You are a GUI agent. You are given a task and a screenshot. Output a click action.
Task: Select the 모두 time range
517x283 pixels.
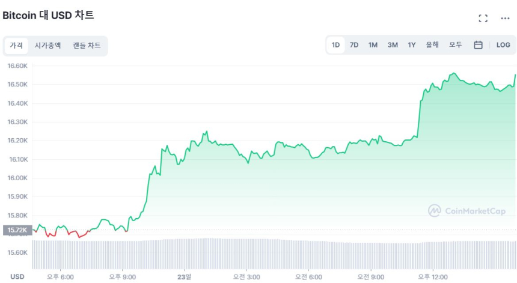tap(455, 45)
